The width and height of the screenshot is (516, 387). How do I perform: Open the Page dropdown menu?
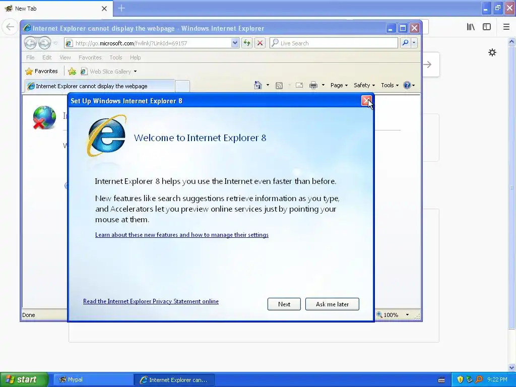[339, 85]
